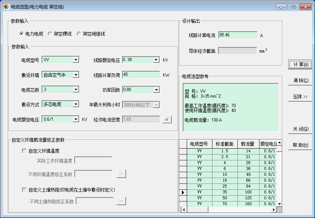315x218 pixels.
Task: Click the lock icon beside 经济电流密度
Action: point(167,119)
